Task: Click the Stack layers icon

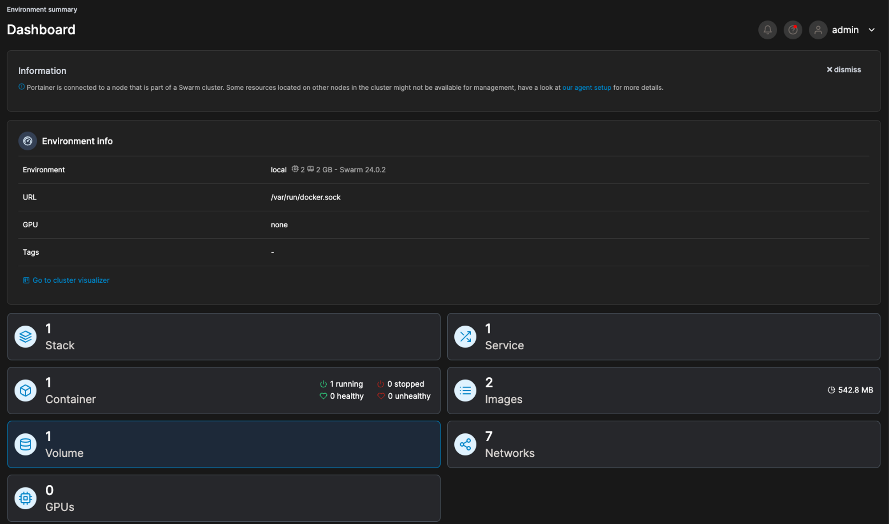Action: [x=25, y=336]
